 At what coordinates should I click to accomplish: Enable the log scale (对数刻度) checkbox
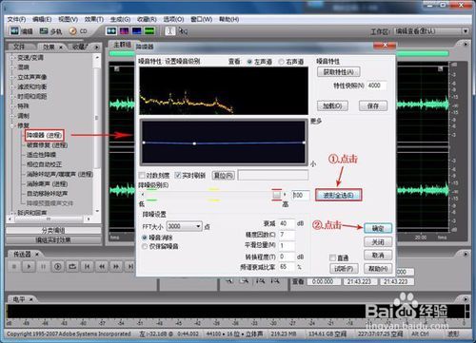[x=142, y=175]
